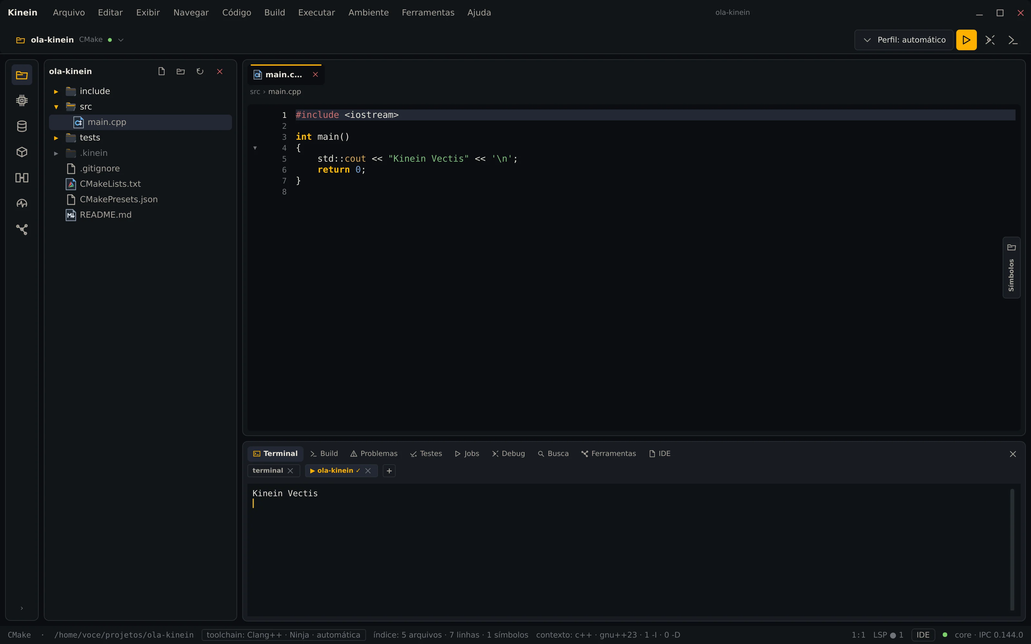Close the ola-kinein run session tab

pos(368,471)
